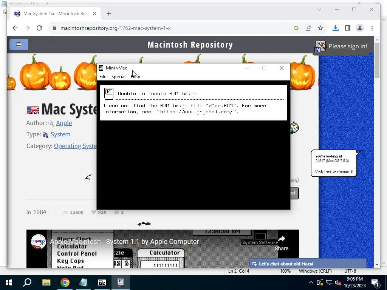Screen dimensions: 387x290
Task: Go back in Chrome browser
Action: [x=15, y=28]
